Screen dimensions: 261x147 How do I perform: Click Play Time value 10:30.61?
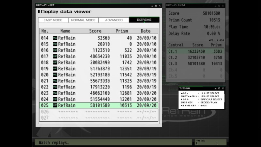point(212,27)
